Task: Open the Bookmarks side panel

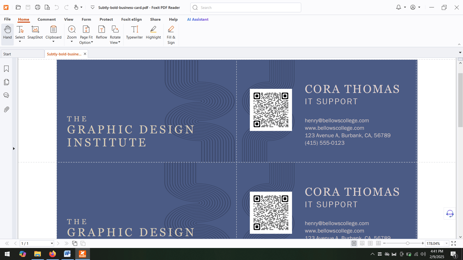Action: 6,69
